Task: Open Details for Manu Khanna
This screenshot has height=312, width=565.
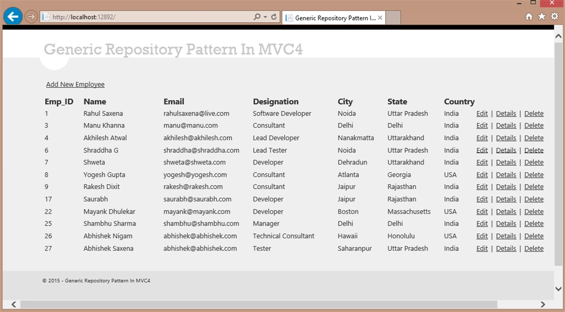Action: coord(506,125)
